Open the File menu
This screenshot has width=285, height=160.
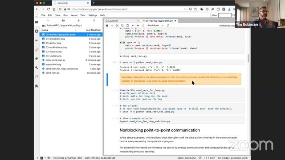pos(43,15)
